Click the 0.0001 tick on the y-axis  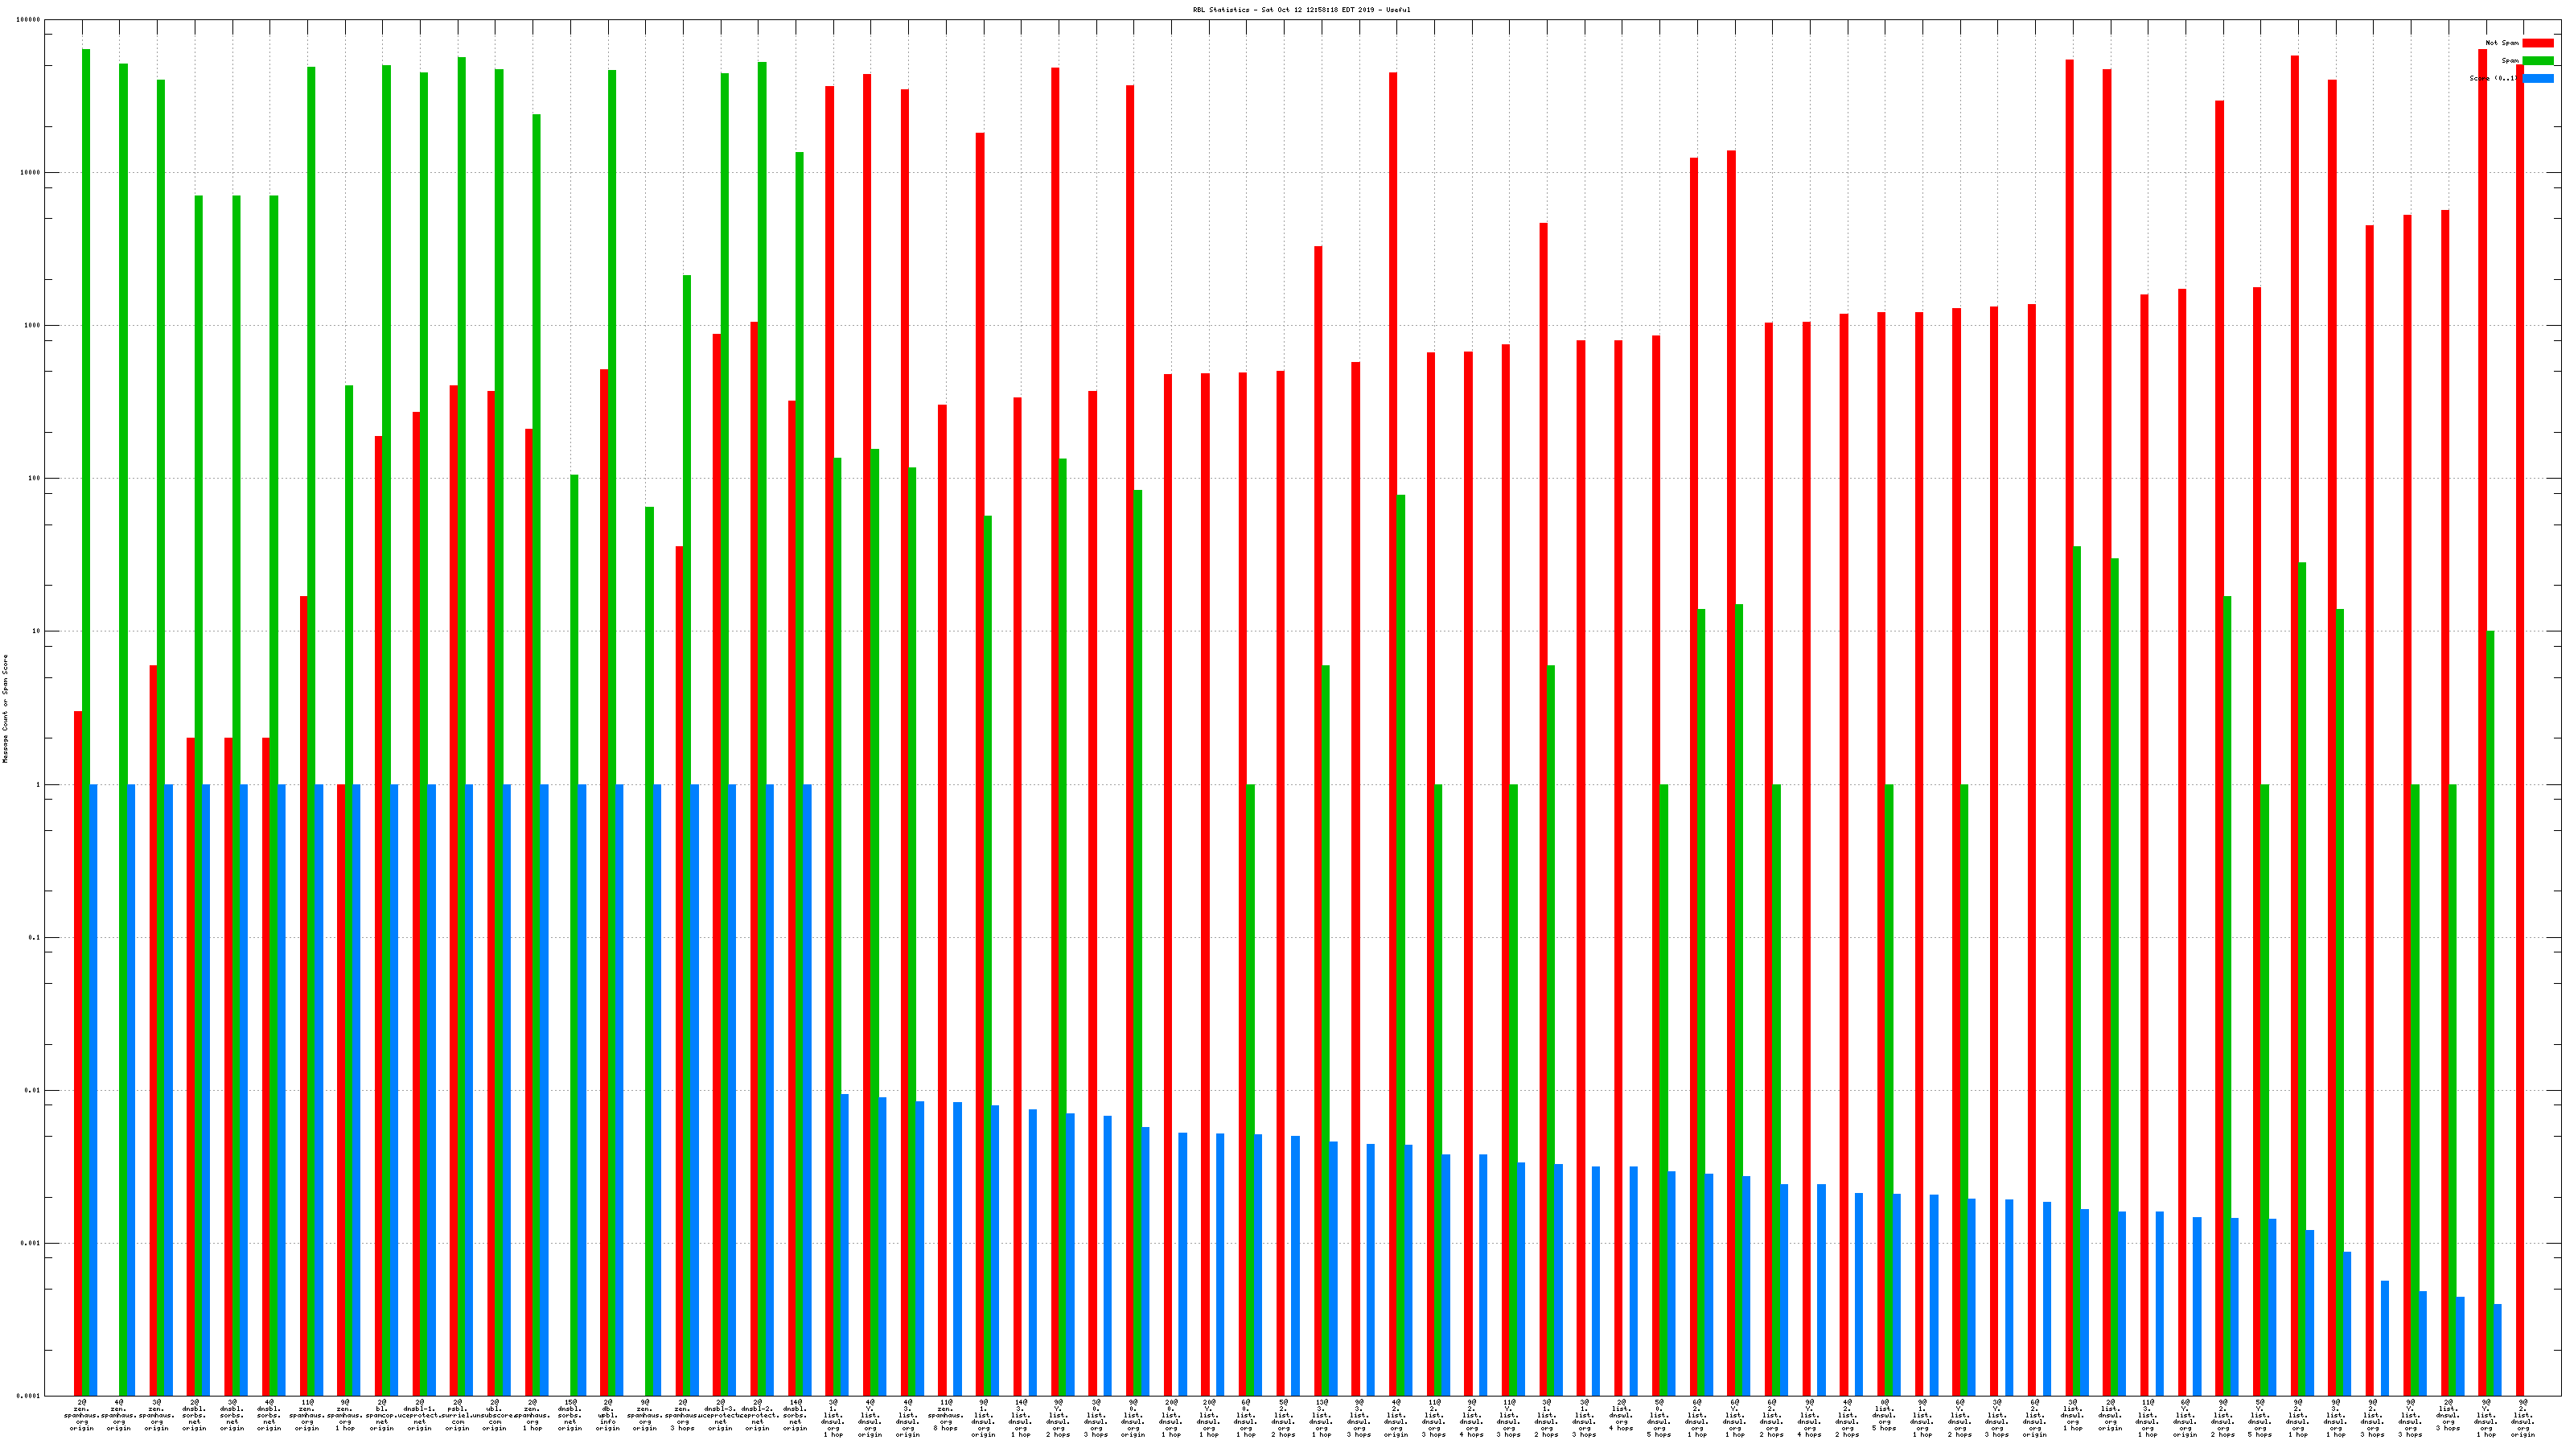click(30, 1396)
